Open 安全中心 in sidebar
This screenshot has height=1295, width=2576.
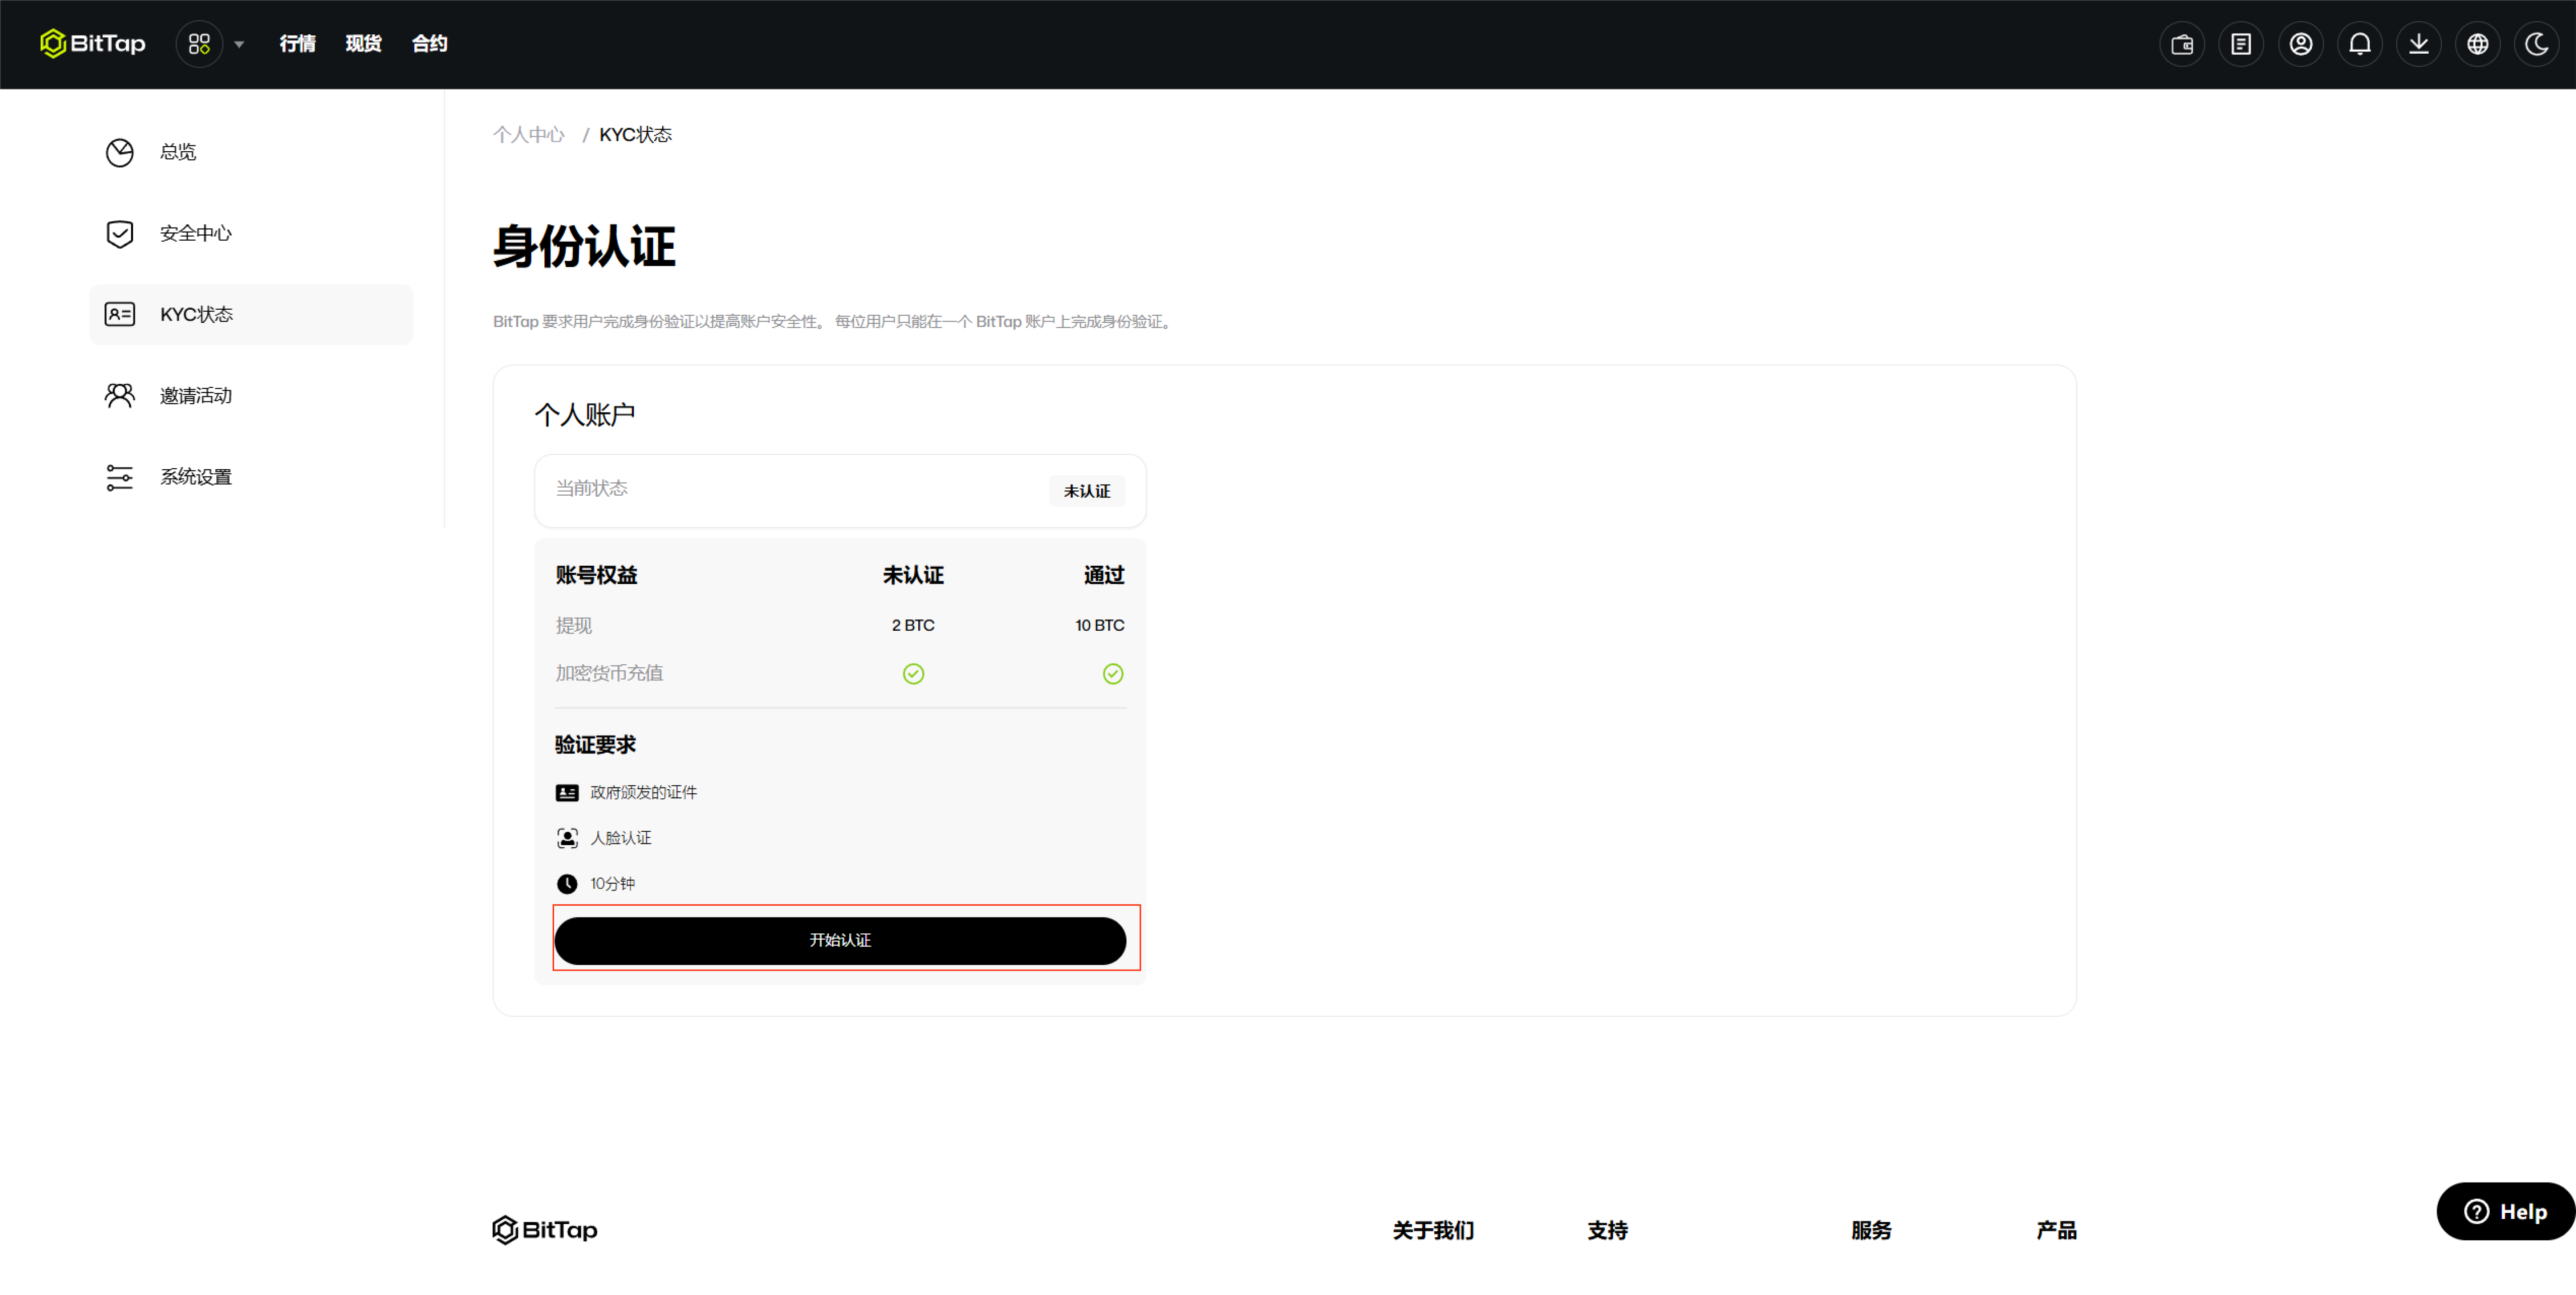point(195,233)
